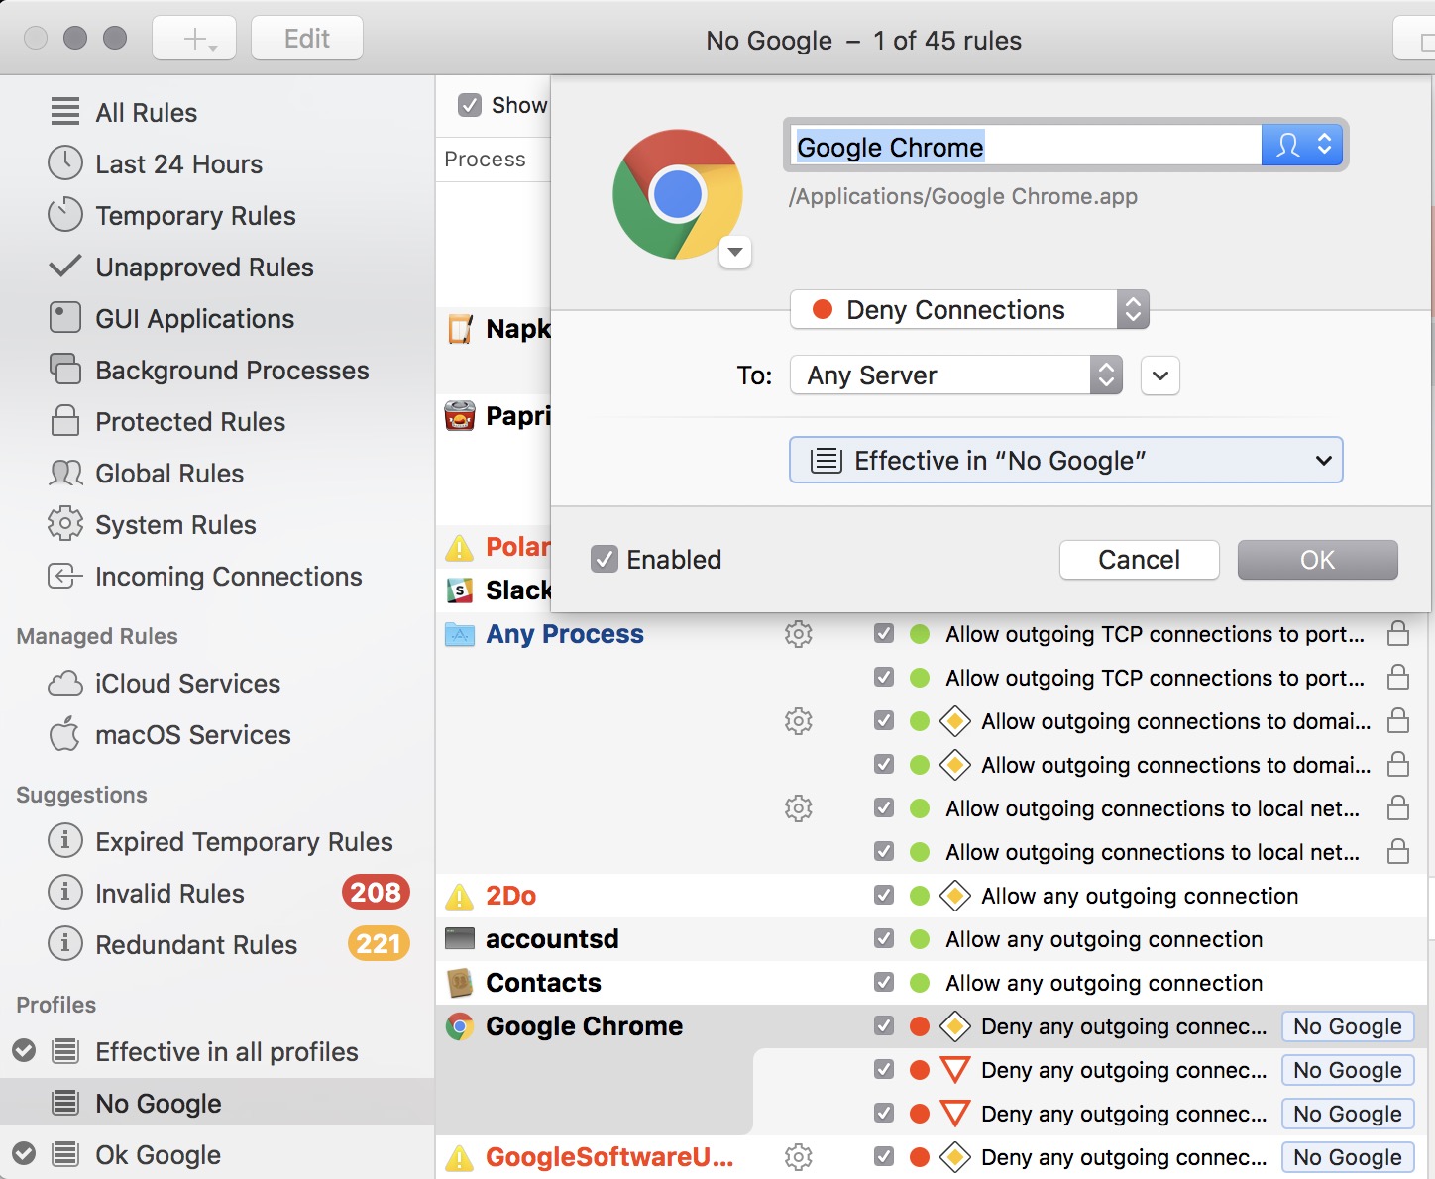Screen dimensions: 1435x1179
Task: Uncheck the accountsd rule checkbox
Action: [x=884, y=939]
